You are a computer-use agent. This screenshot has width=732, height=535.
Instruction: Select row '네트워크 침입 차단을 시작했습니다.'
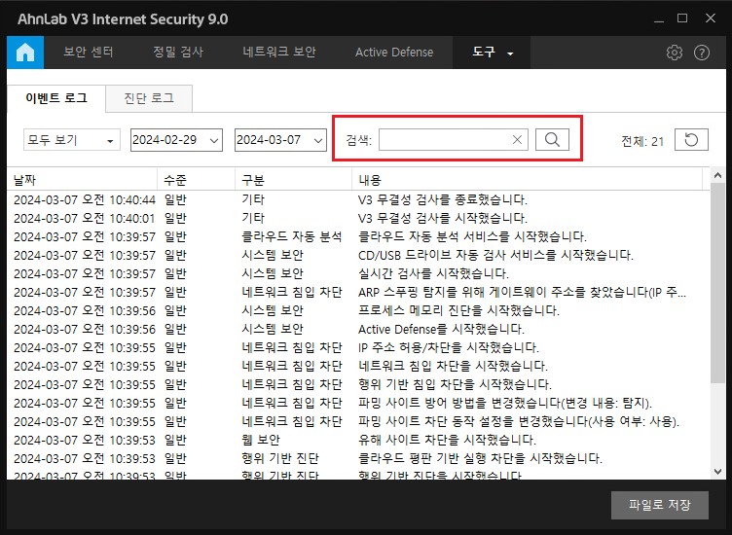pos(358,366)
